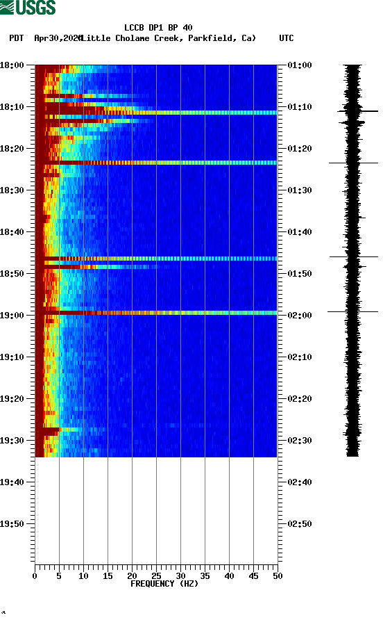Click the '02:00' UTC time label

(300, 316)
